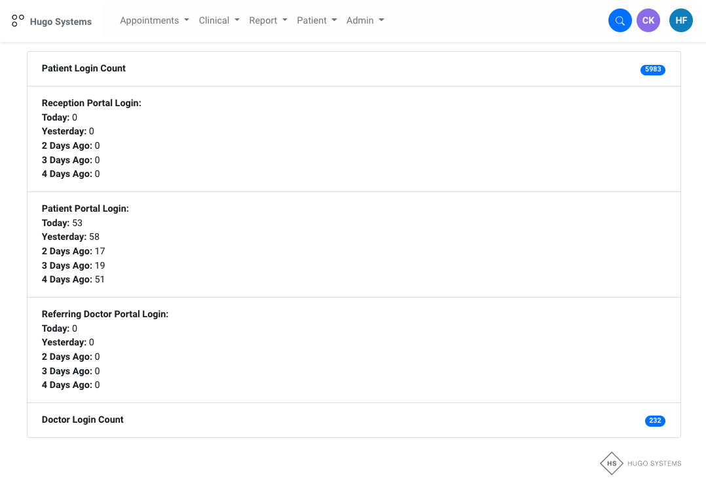This screenshot has width=706, height=487.
Task: Click the Doctor Login Count header row
Action: tap(83, 419)
